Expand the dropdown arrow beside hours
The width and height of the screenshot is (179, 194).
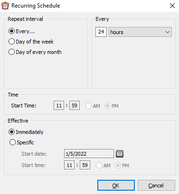168,32
